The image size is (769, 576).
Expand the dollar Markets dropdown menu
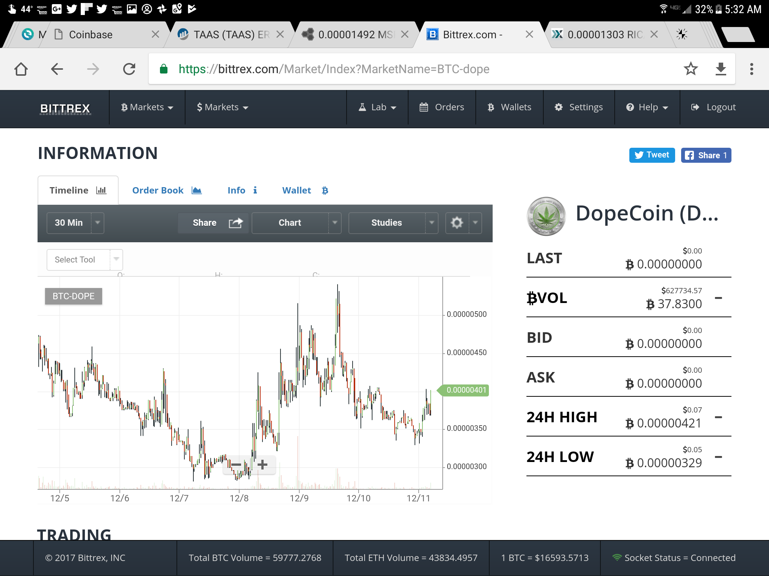tap(223, 107)
